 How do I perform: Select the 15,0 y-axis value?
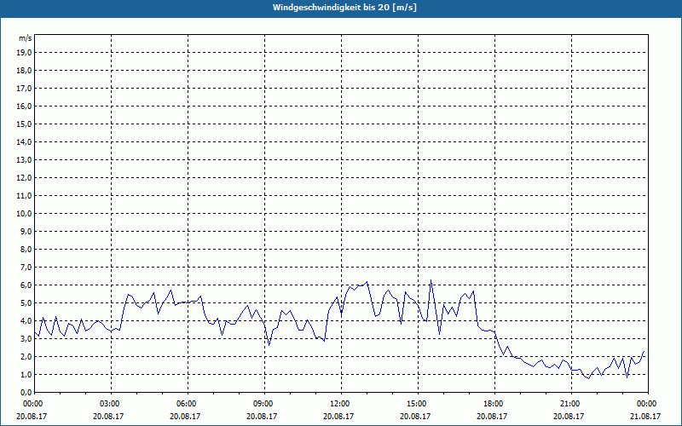[x=24, y=124]
